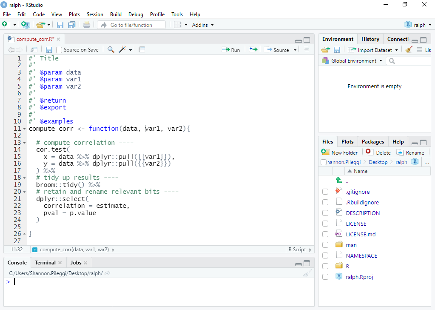Screen dimensions: 435x310
Task: Expand the Global Environment dropdown
Action: pyautogui.click(x=352, y=60)
